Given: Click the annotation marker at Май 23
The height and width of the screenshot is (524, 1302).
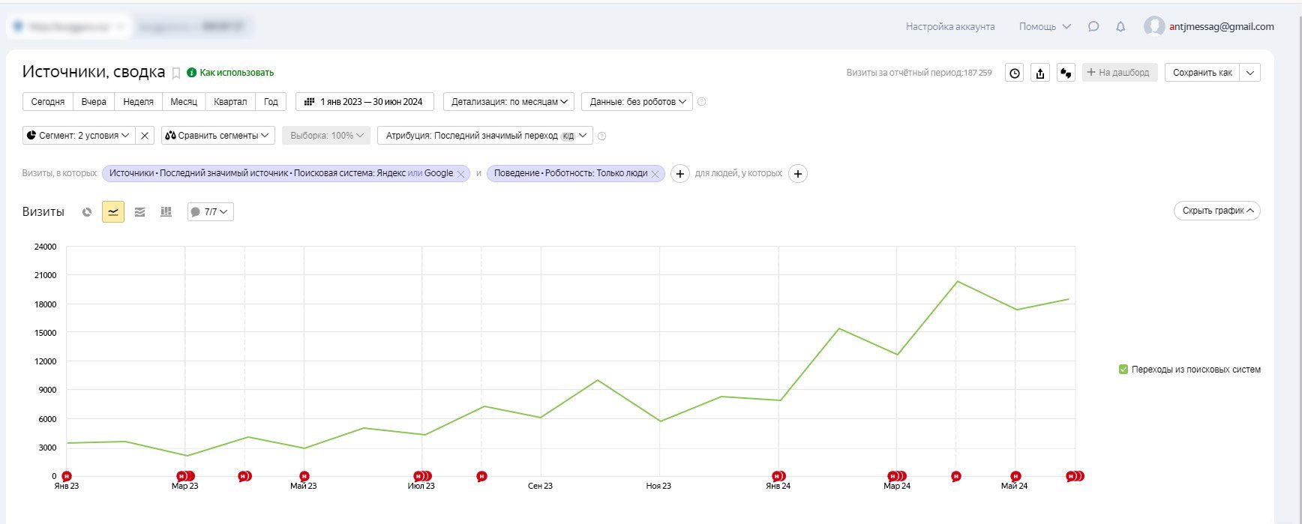Looking at the screenshot, I should pos(304,476).
